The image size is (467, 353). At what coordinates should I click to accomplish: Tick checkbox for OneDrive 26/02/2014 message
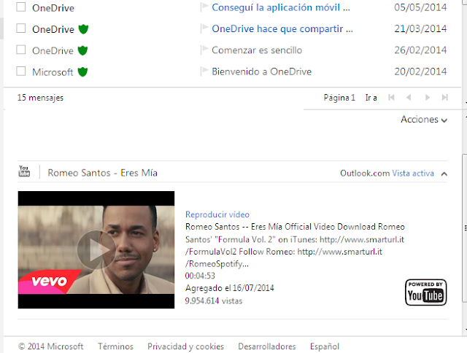[21, 50]
